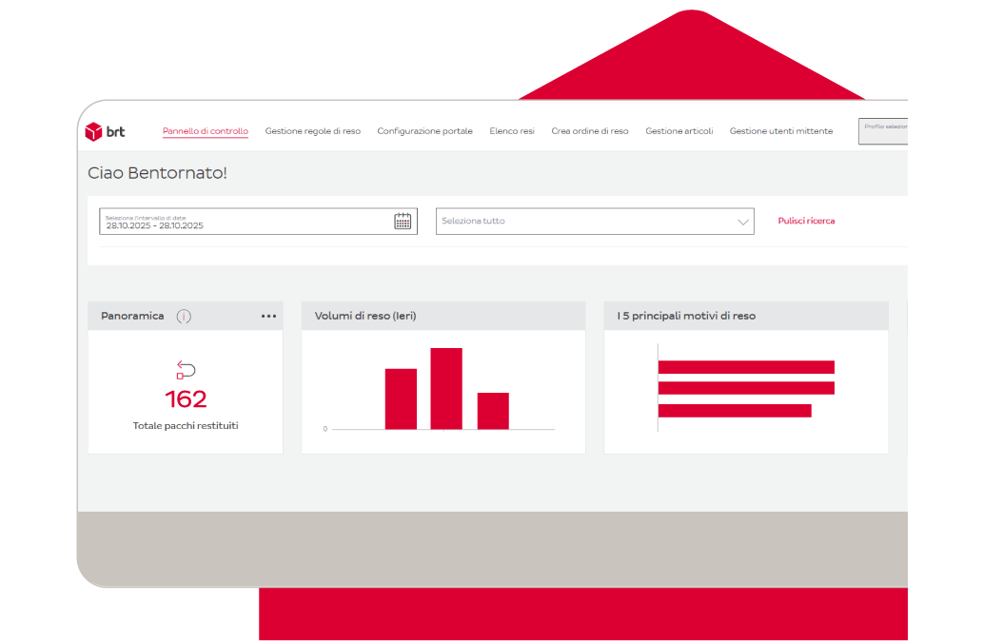Click the date range input field
The height and width of the screenshot is (641, 983).
(247, 222)
